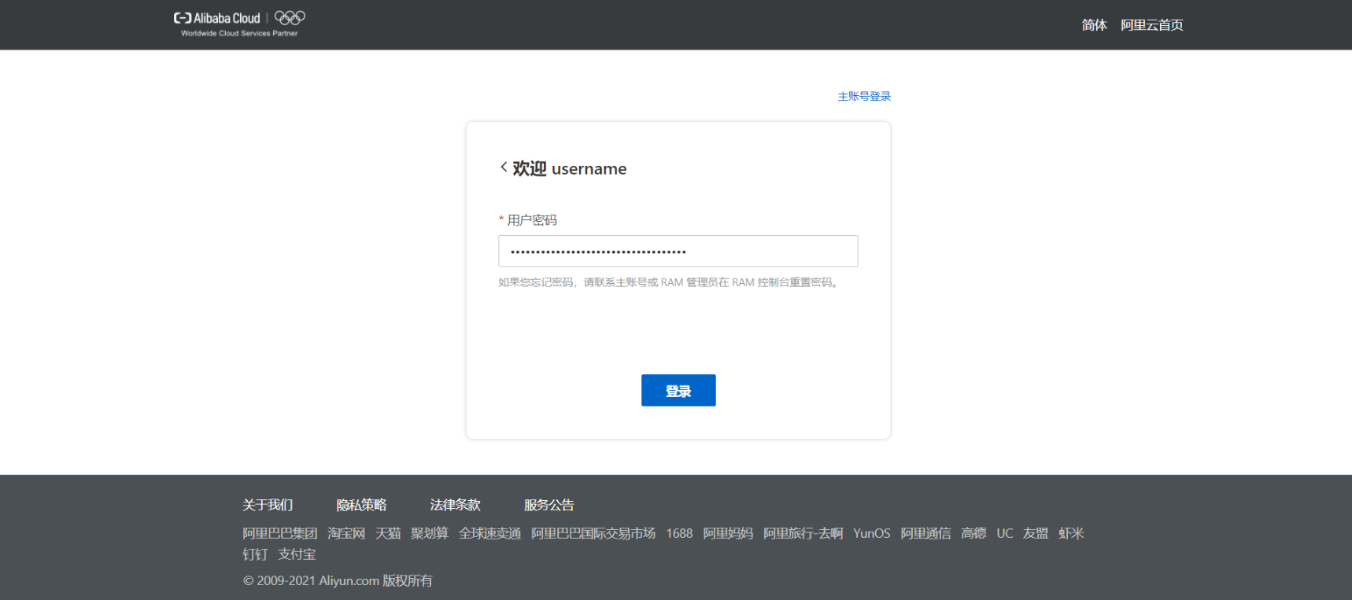Visit YunOS from the footer
The height and width of the screenshot is (600, 1352).
[871, 533]
